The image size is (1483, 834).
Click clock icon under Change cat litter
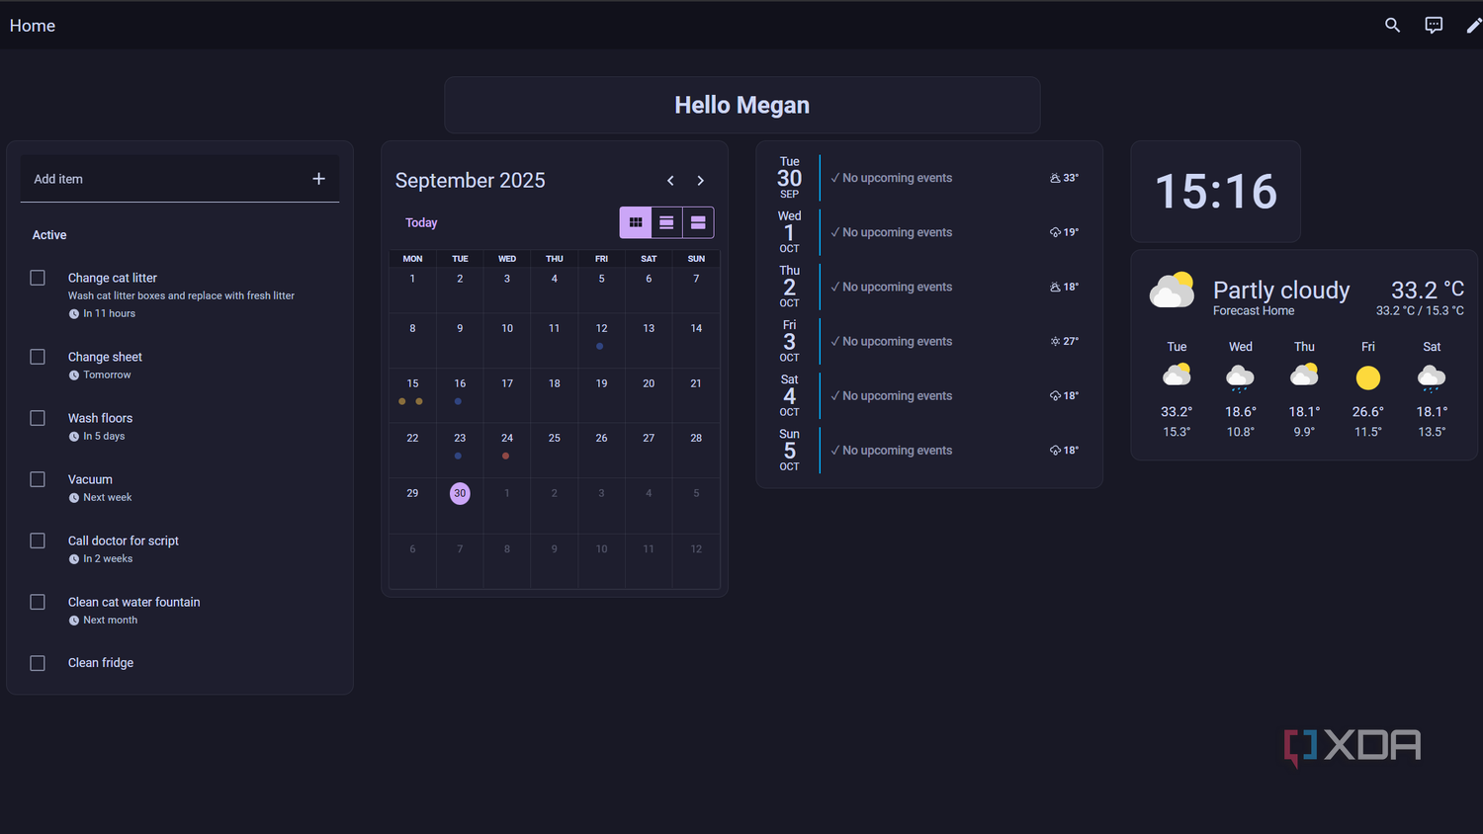click(x=74, y=314)
